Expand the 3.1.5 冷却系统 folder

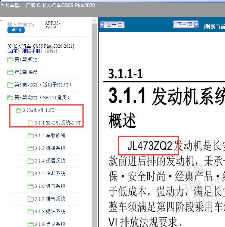pyautogui.click(x=50, y=174)
